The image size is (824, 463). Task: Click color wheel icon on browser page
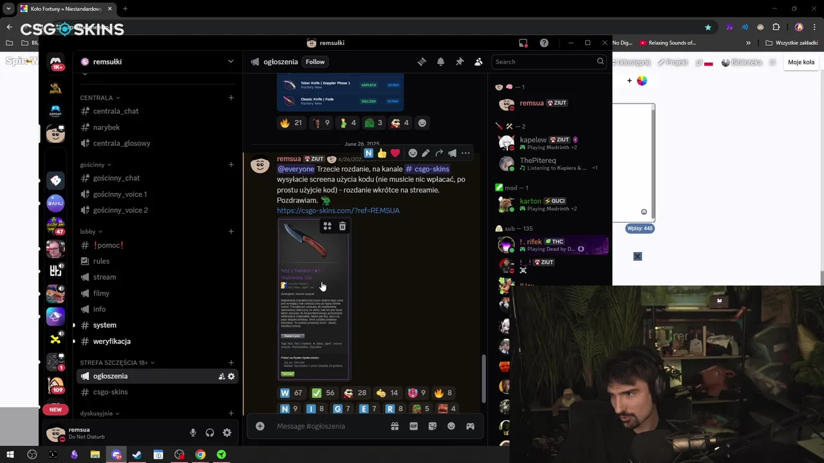click(642, 80)
